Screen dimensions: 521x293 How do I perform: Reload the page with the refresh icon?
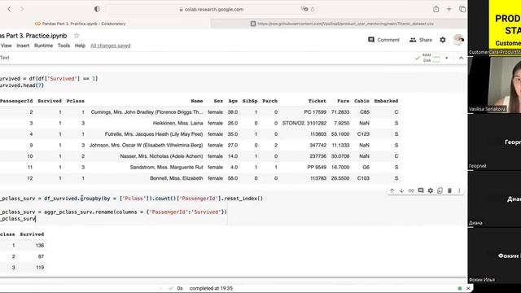click(313, 9)
